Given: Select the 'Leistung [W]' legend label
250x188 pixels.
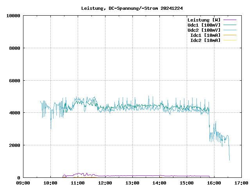Looking at the screenshot, I should 204,20.
